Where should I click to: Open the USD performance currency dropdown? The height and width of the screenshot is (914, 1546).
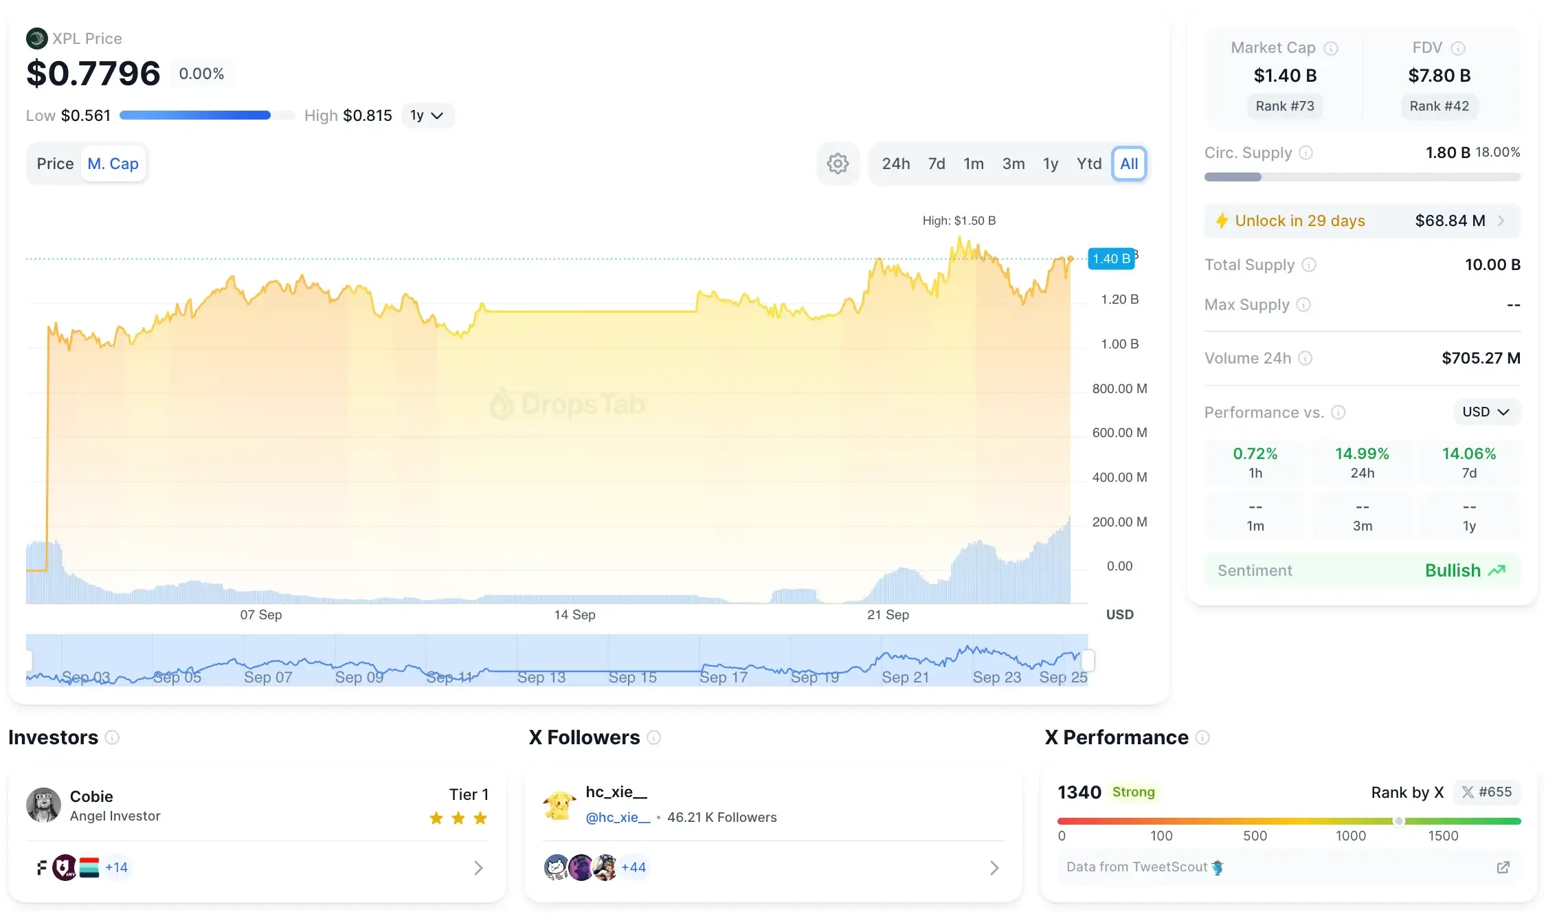click(x=1486, y=412)
